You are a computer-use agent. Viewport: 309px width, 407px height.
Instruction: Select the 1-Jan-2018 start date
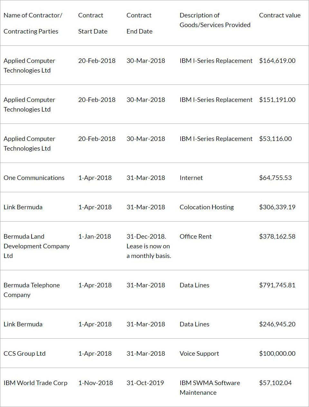pos(95,236)
